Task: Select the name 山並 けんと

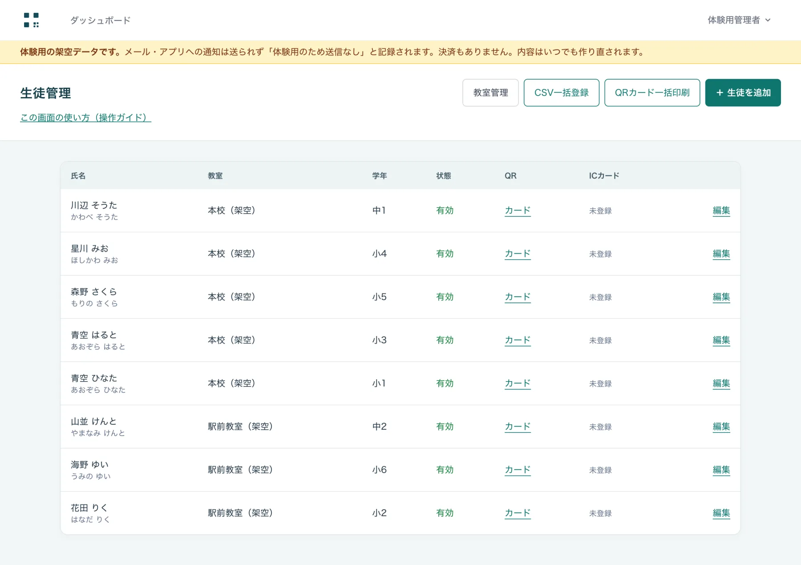Action: tap(94, 421)
